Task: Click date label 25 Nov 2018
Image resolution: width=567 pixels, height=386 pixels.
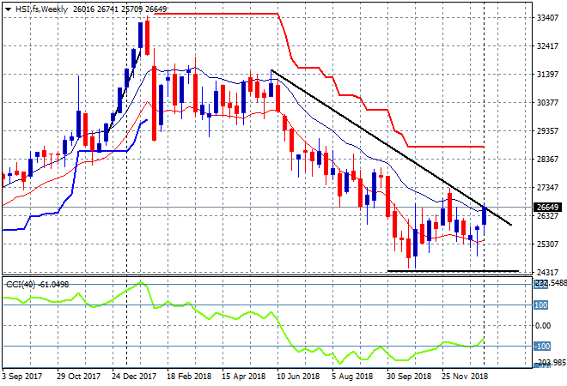Action: 464,377
